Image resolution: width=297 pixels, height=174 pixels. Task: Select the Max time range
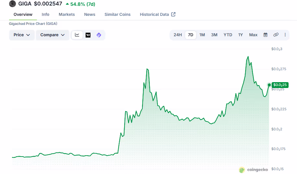[x=253, y=35]
